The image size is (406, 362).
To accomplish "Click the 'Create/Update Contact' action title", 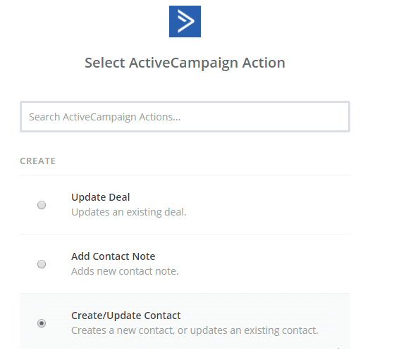I will pyautogui.click(x=126, y=316).
